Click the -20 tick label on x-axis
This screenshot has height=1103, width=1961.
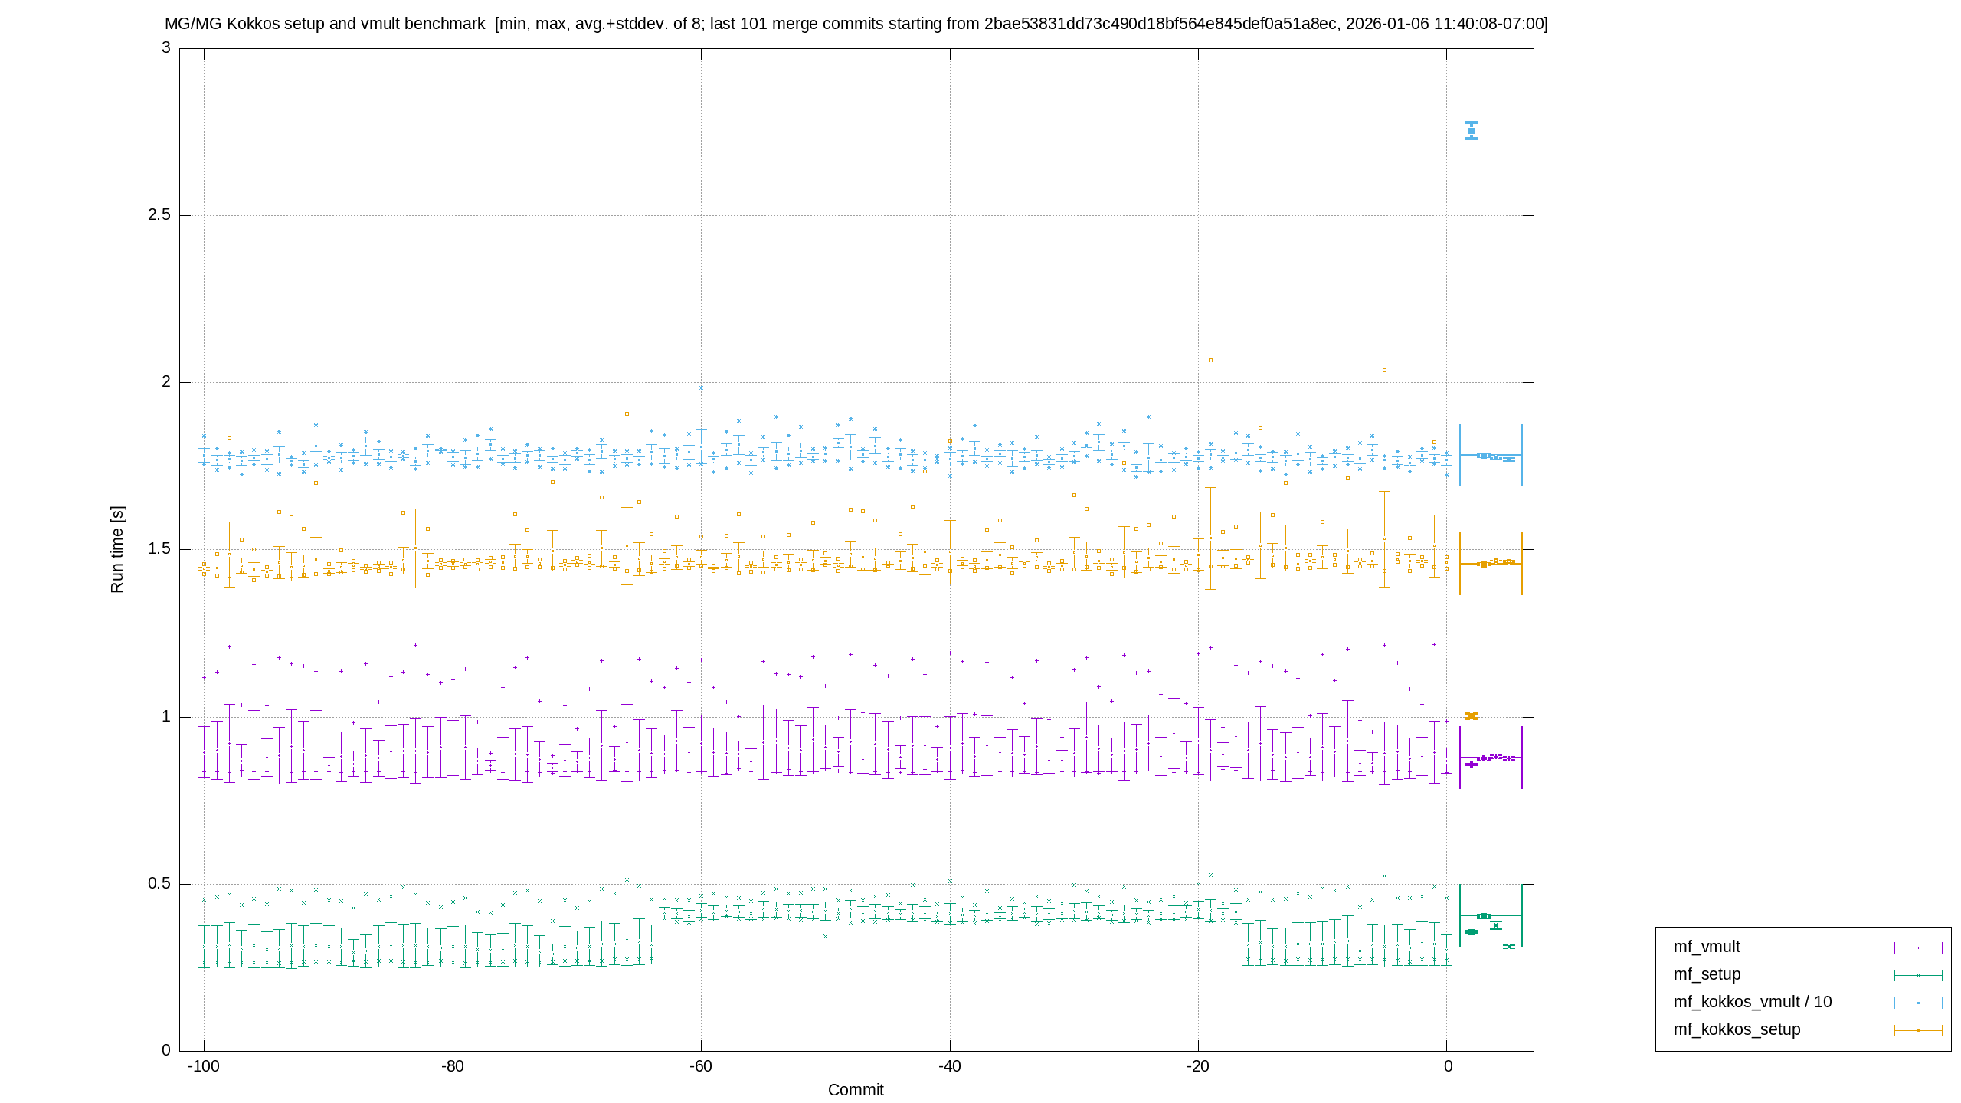coord(1198,1066)
